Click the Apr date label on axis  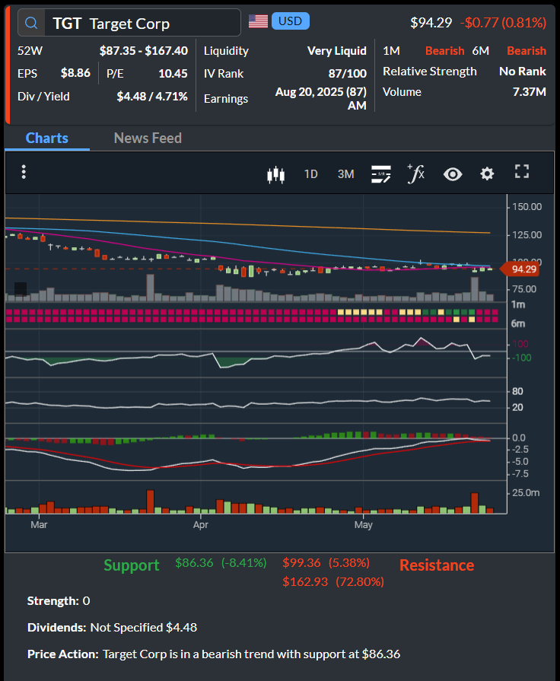click(x=200, y=525)
